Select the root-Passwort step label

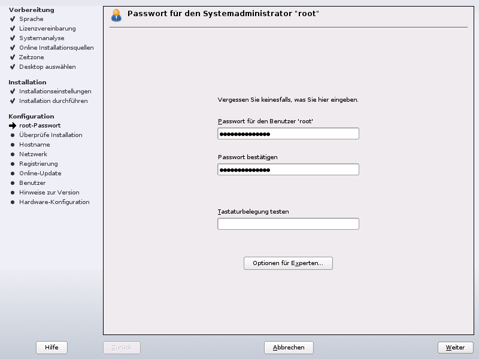(40, 126)
